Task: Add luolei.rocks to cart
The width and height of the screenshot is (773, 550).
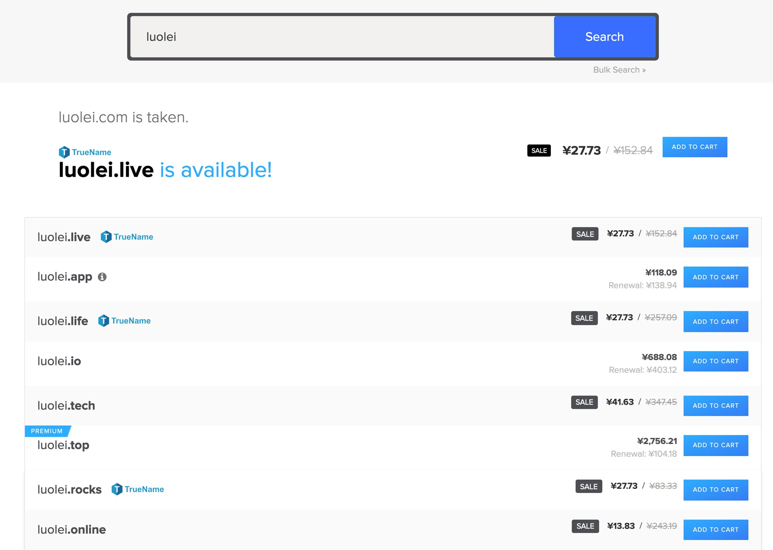Action: point(715,490)
